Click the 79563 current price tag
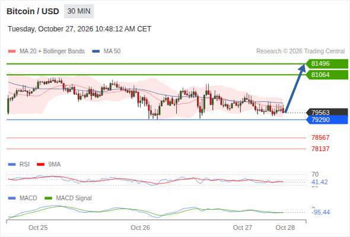The width and height of the screenshot is (350, 237). [327, 112]
